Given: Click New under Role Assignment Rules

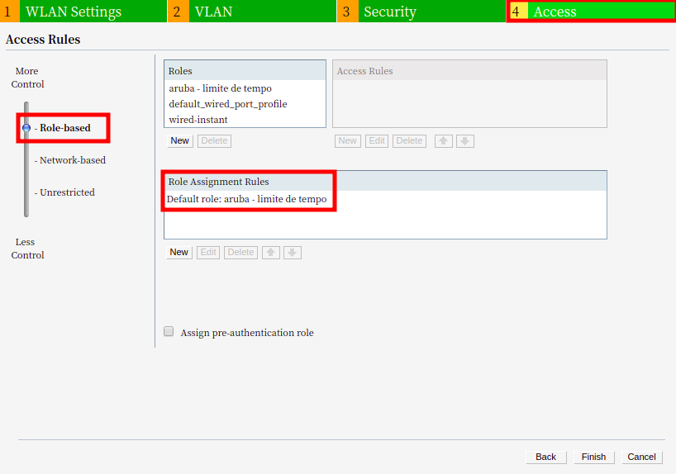Looking at the screenshot, I should click(x=179, y=253).
